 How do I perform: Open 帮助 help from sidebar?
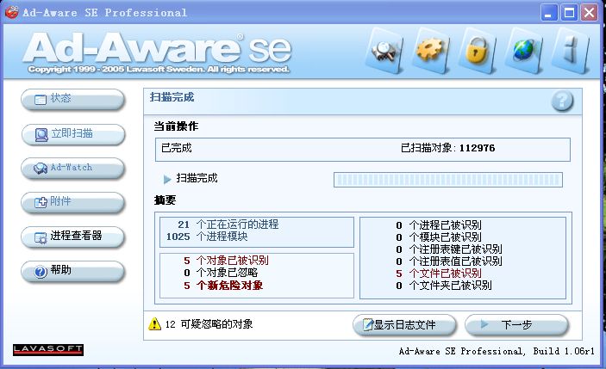[x=72, y=271]
